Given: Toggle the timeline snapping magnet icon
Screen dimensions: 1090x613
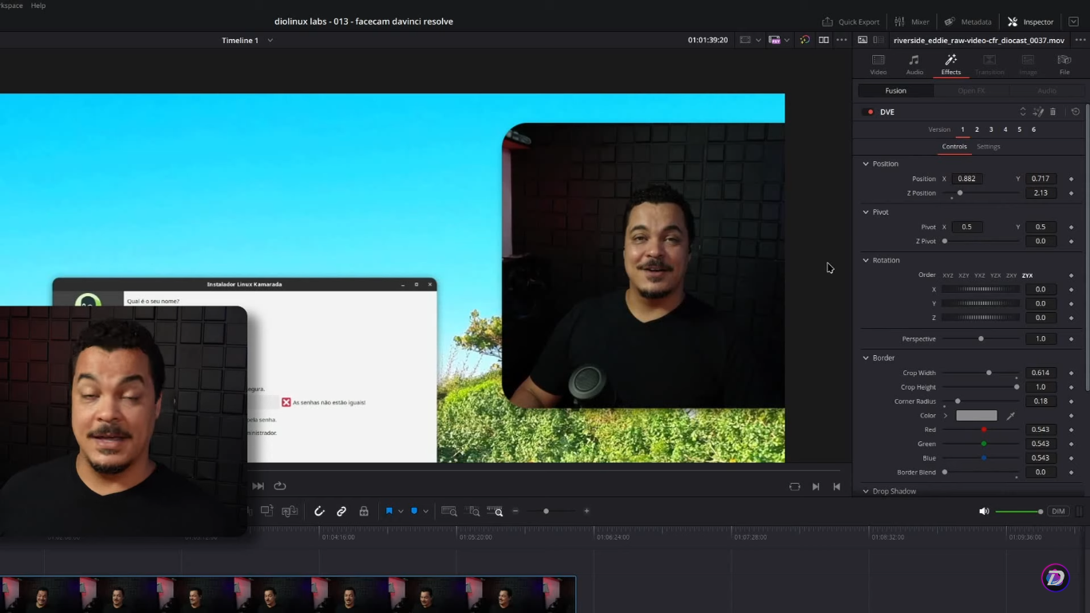Looking at the screenshot, I should click(319, 512).
